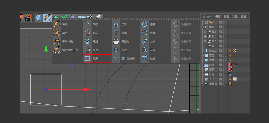269x123 pixels.
Task: Click the red material tag on 背景
Action: coord(230,70)
